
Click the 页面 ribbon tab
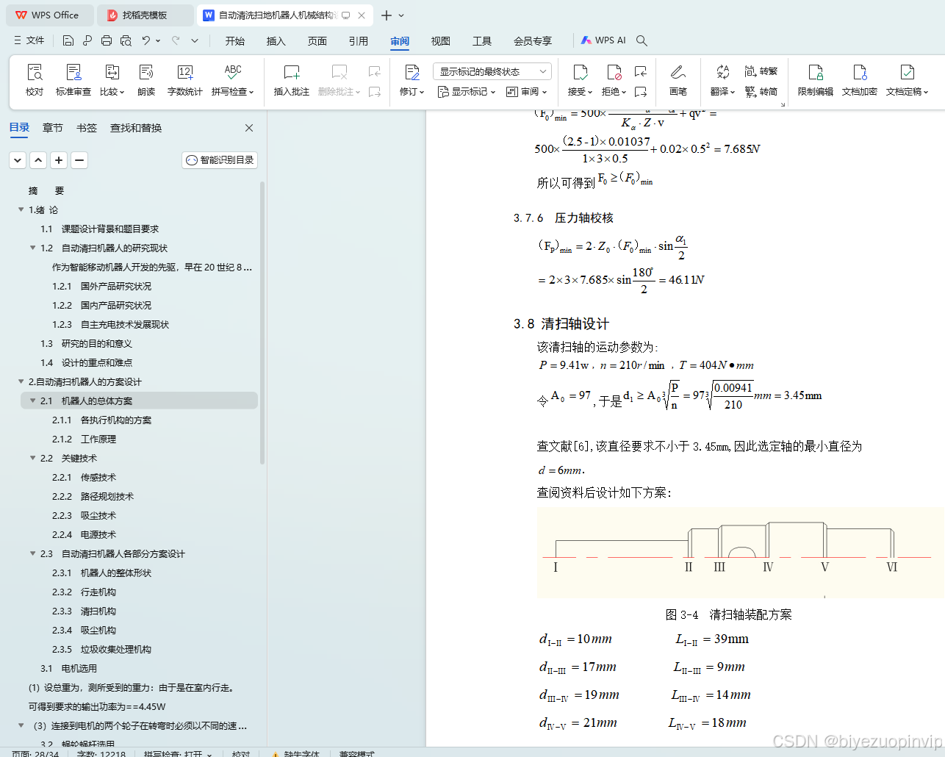point(317,41)
